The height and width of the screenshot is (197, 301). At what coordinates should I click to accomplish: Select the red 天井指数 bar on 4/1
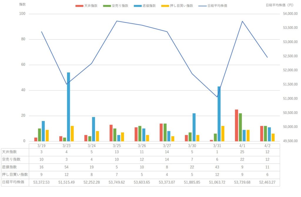point(237,125)
